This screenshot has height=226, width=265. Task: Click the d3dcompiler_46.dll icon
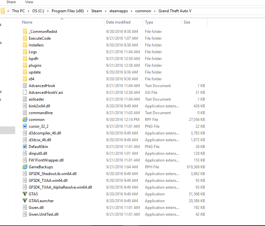(x=25, y=133)
